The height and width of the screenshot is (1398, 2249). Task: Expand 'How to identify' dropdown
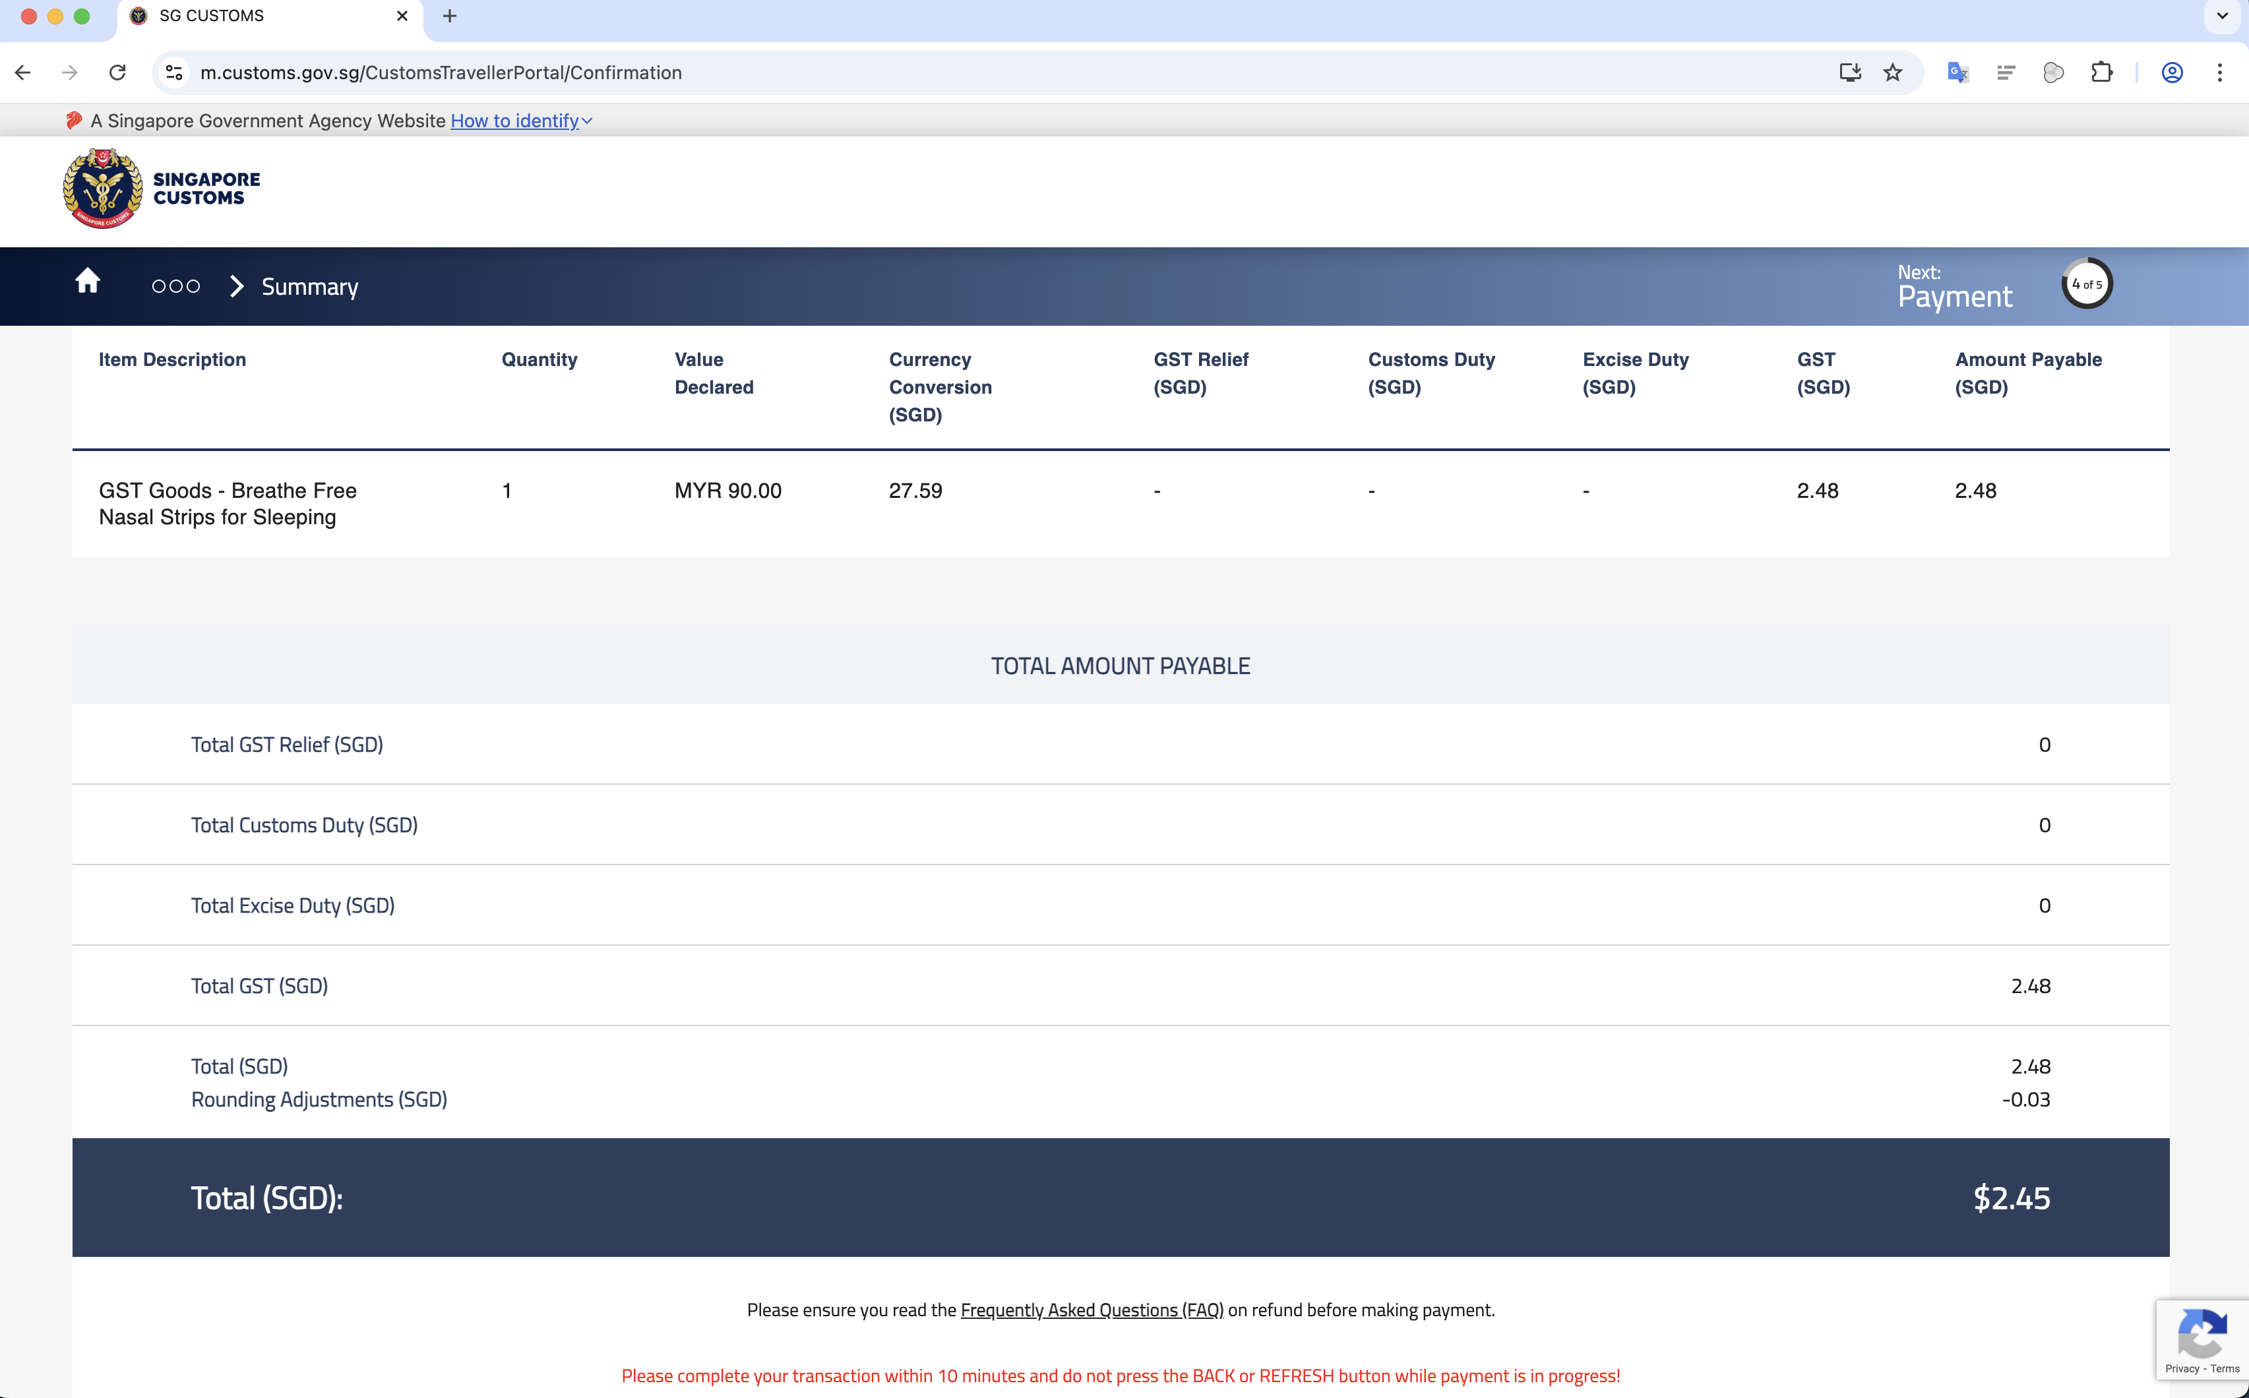point(520,121)
